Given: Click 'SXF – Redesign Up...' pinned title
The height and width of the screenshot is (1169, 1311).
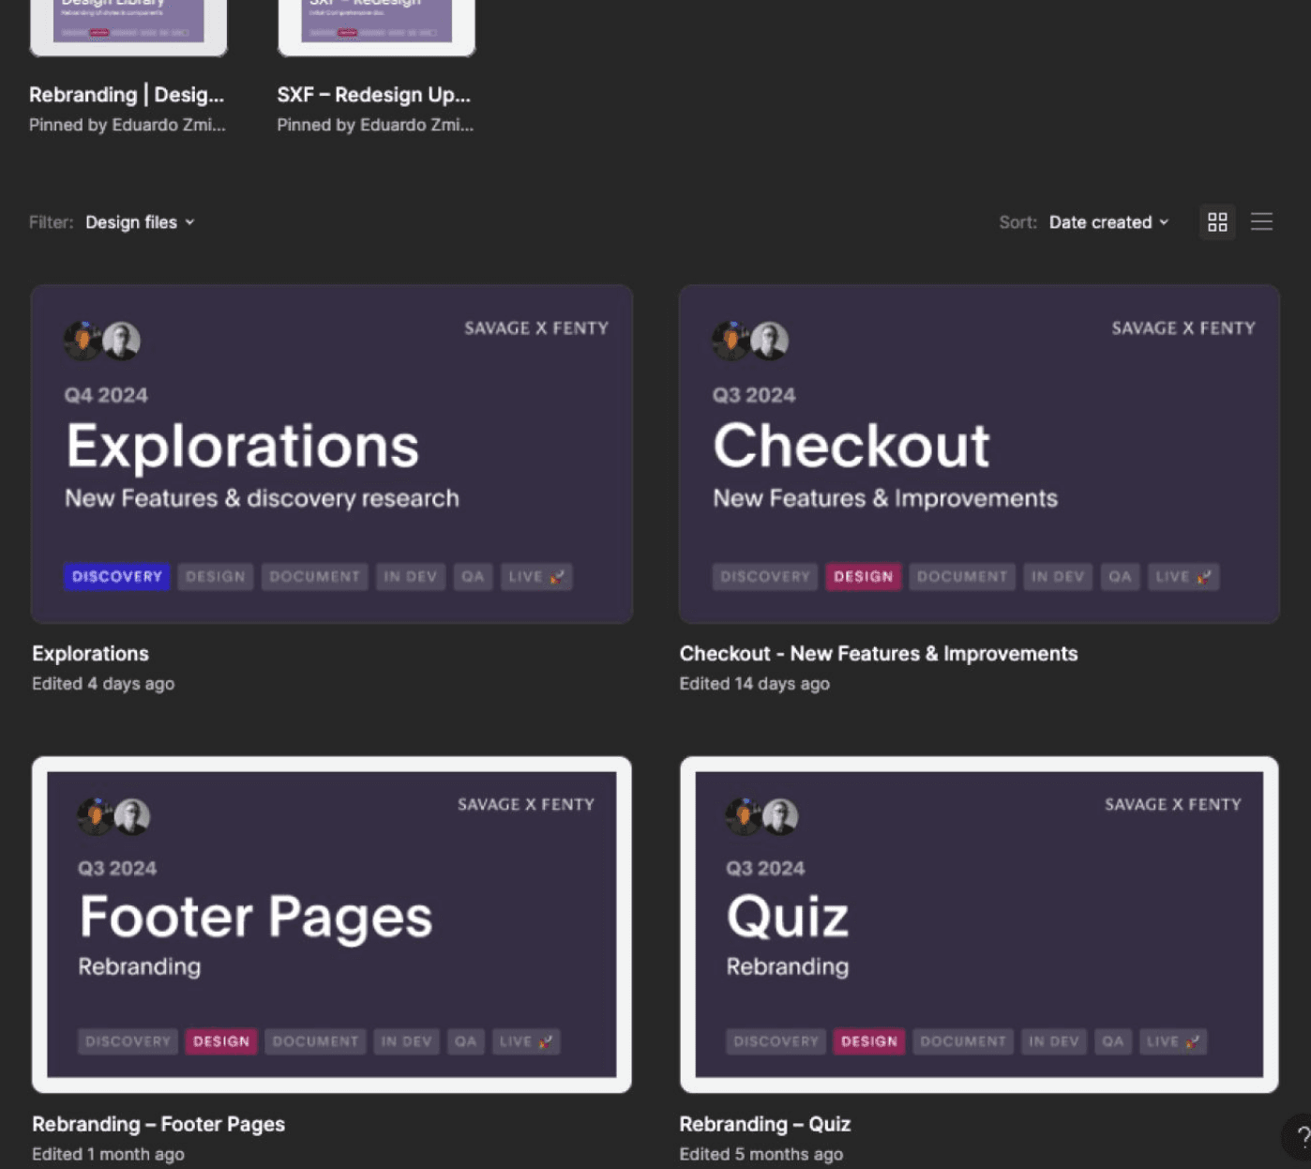Looking at the screenshot, I should [x=374, y=95].
